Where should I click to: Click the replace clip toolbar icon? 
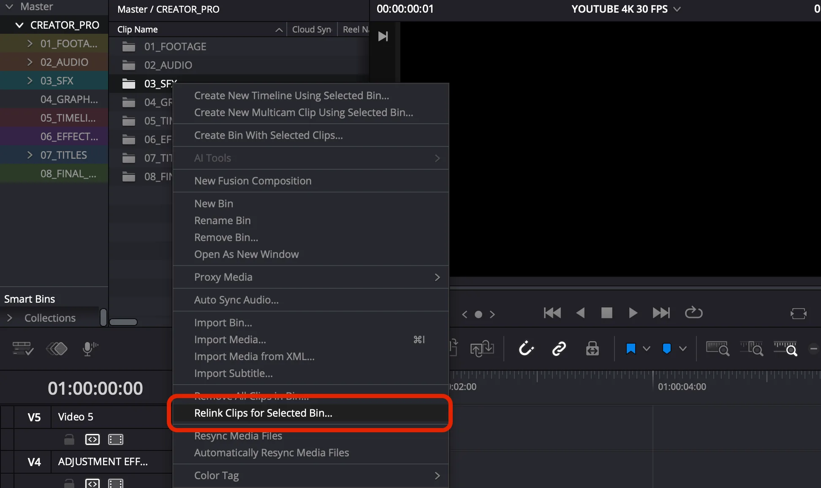pos(482,349)
